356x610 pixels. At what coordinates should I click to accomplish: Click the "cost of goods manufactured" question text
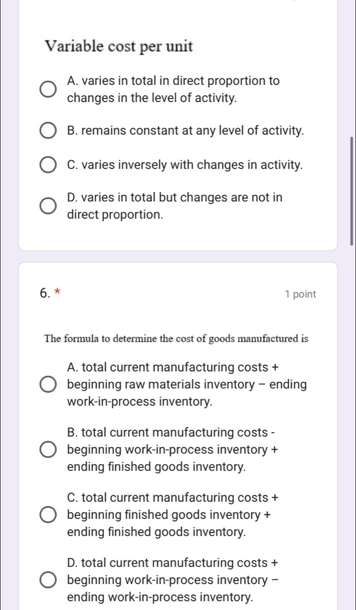tap(176, 339)
